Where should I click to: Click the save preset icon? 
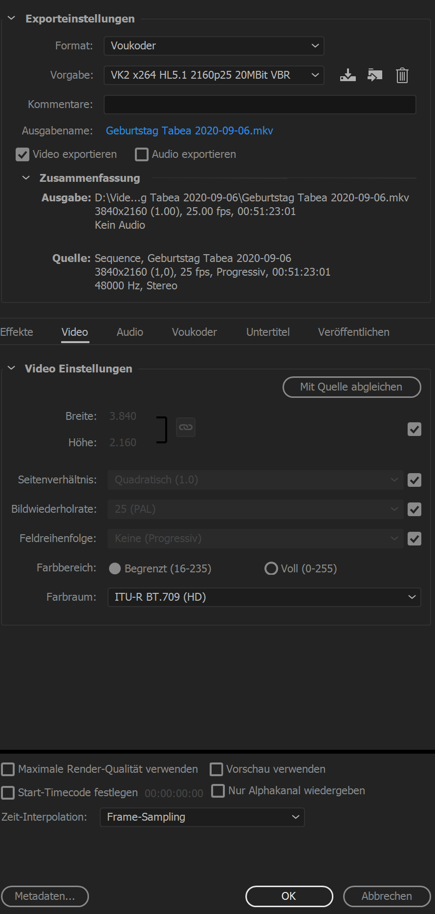pos(348,75)
